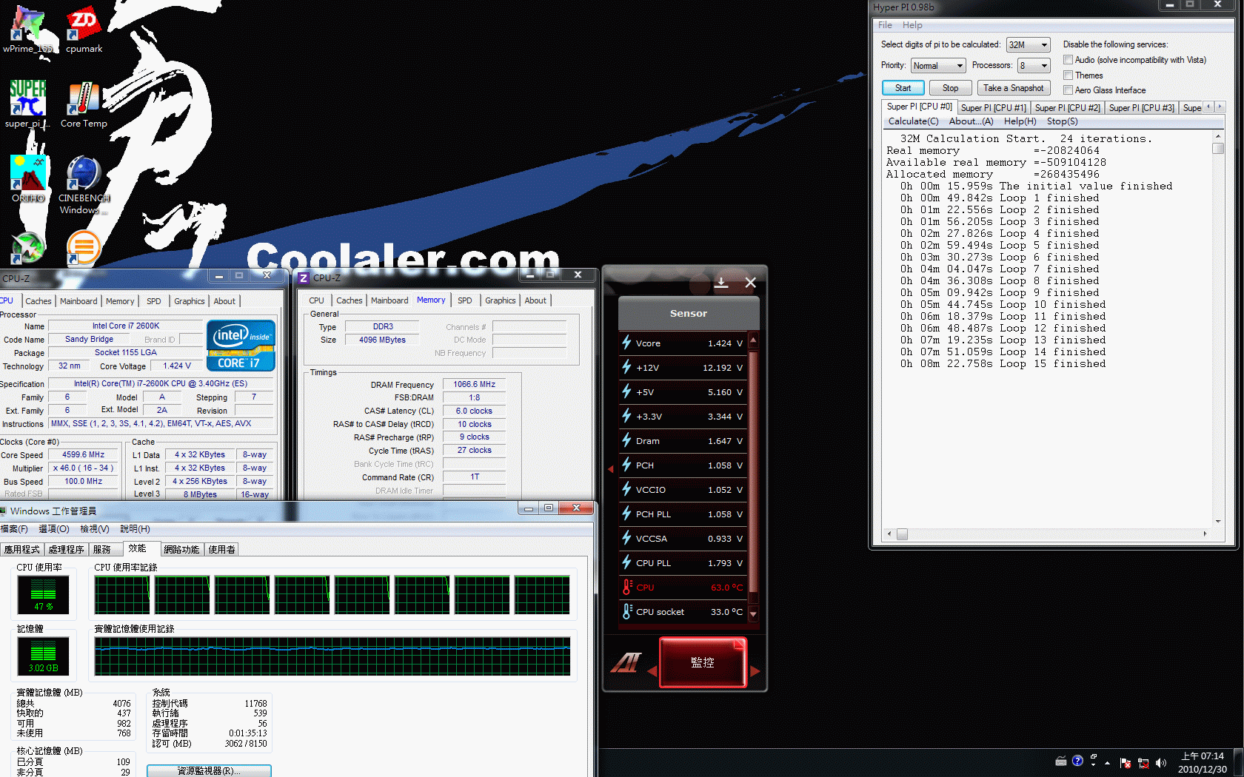The image size is (1244, 777).
Task: Collapse sensor panel with left side arrow
Action: 611,469
